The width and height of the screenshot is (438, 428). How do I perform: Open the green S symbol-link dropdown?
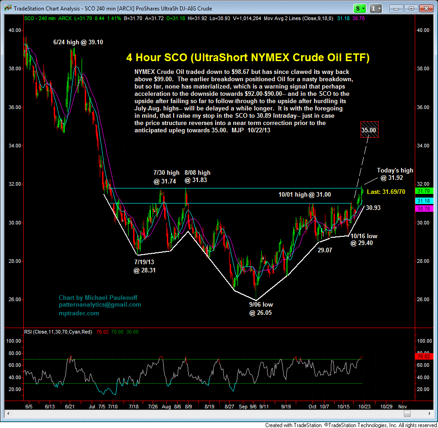click(x=360, y=9)
